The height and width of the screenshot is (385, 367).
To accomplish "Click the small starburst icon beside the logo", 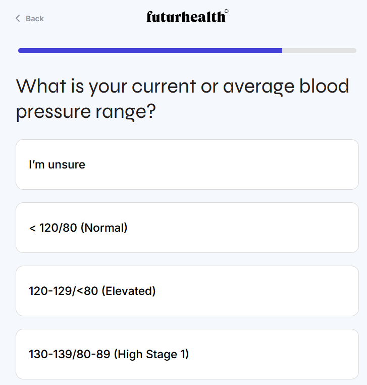I will click(227, 11).
